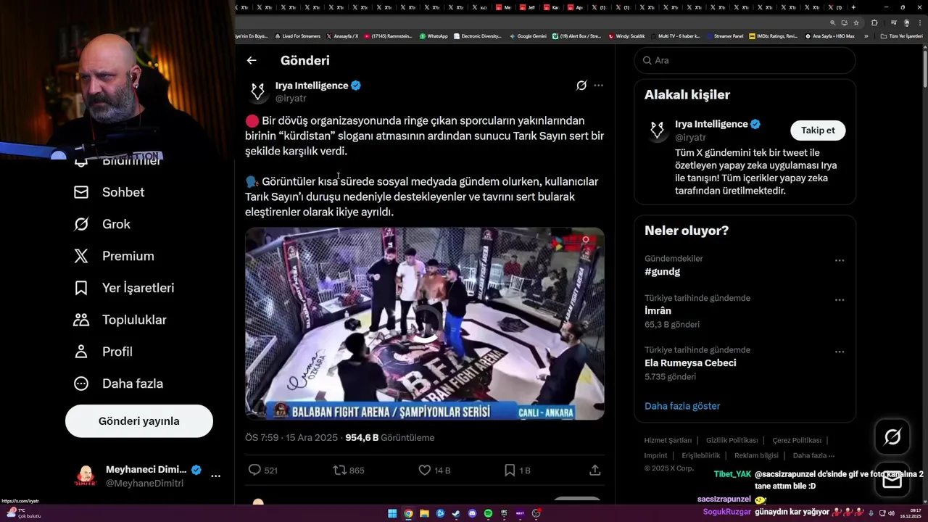Open the zoom magnifier icon in address bar
928x522 pixels.
point(833,23)
